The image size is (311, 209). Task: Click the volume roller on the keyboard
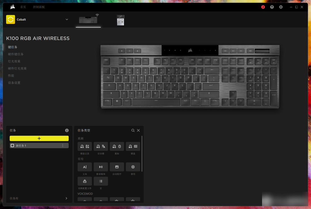(x=262, y=51)
